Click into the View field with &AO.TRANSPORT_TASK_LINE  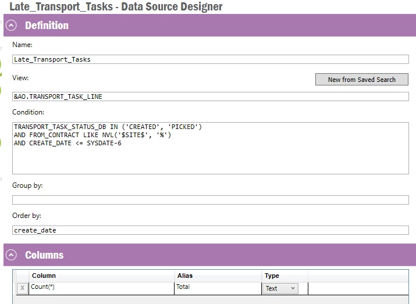pos(210,96)
